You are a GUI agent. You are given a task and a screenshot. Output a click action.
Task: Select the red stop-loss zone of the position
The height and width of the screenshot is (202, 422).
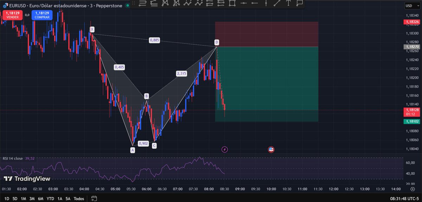[267, 34]
